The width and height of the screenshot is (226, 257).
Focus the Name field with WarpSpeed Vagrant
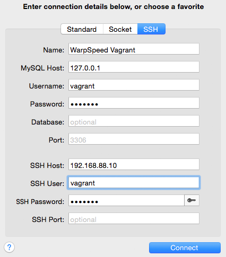point(134,49)
